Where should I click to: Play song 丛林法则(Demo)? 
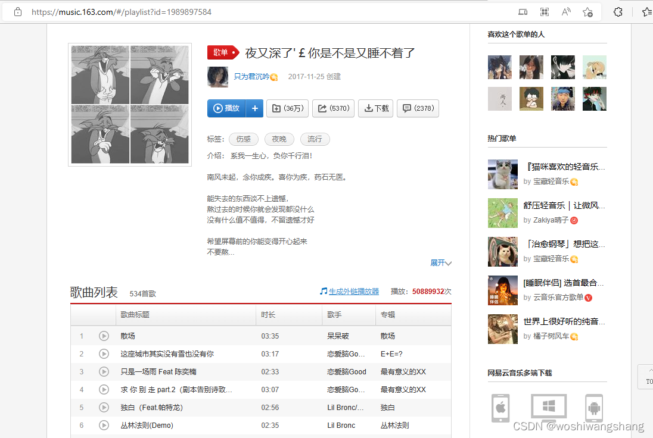point(104,426)
